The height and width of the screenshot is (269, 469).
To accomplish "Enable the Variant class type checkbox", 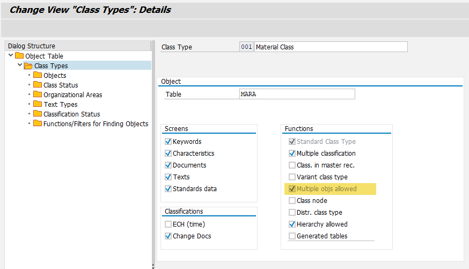I will tap(292, 177).
